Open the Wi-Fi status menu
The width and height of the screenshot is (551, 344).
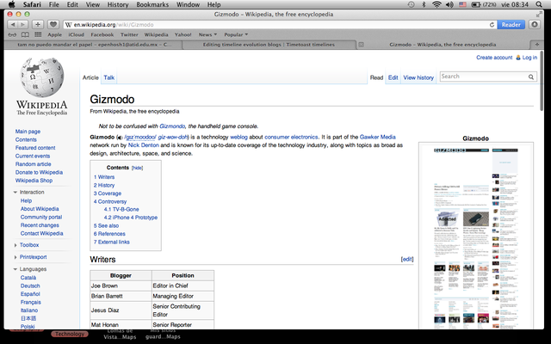[x=436, y=4]
